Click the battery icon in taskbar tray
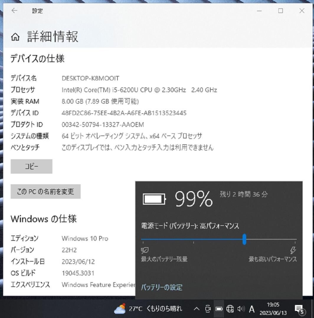 tap(219, 309)
